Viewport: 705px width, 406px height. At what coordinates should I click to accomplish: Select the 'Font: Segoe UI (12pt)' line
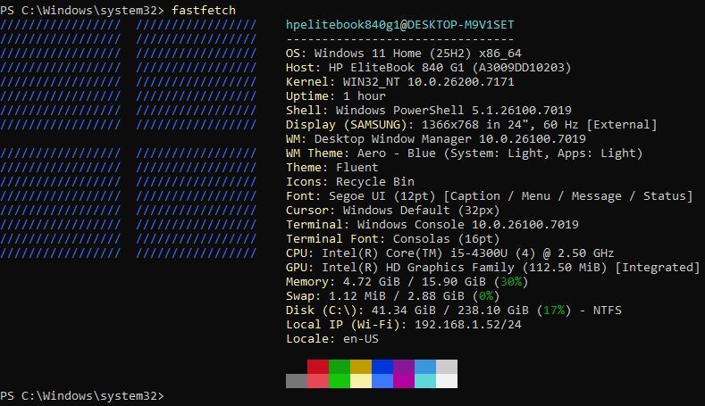(x=489, y=196)
